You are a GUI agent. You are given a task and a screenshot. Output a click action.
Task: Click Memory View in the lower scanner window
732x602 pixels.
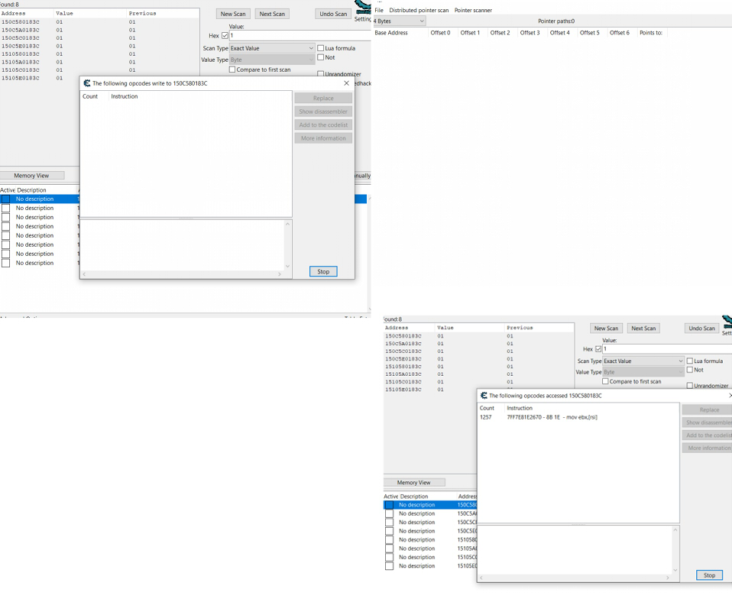click(x=413, y=483)
